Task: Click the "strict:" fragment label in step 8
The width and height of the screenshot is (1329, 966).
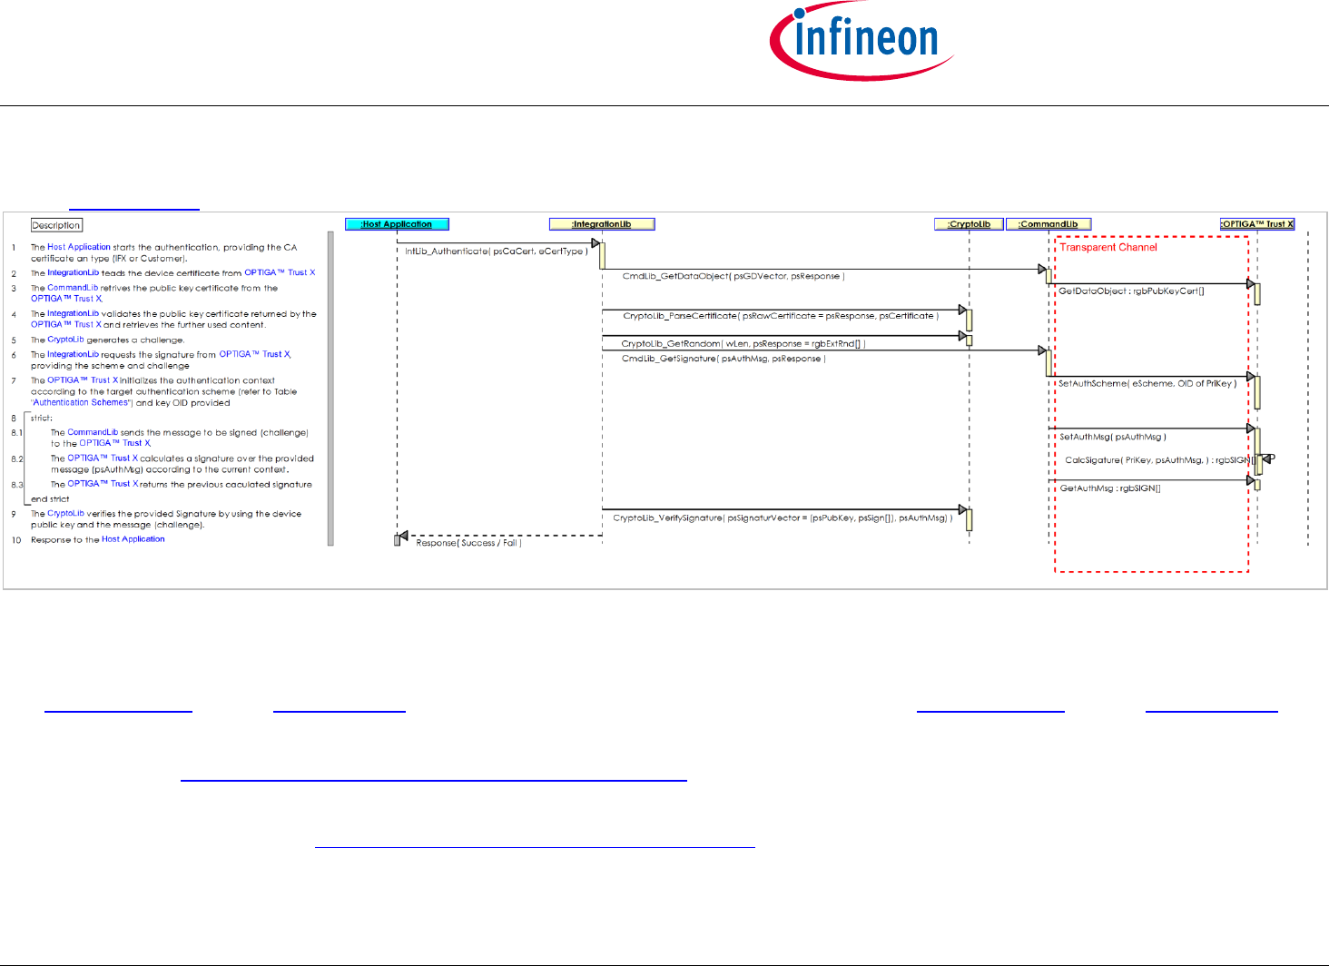Action: click(x=42, y=419)
